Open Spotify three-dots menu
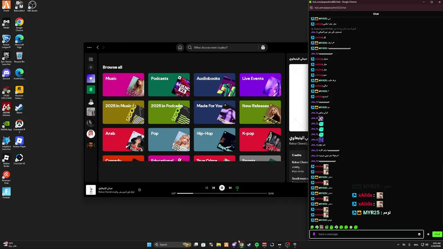Screen dimensions: 443x249 pos(89,47)
